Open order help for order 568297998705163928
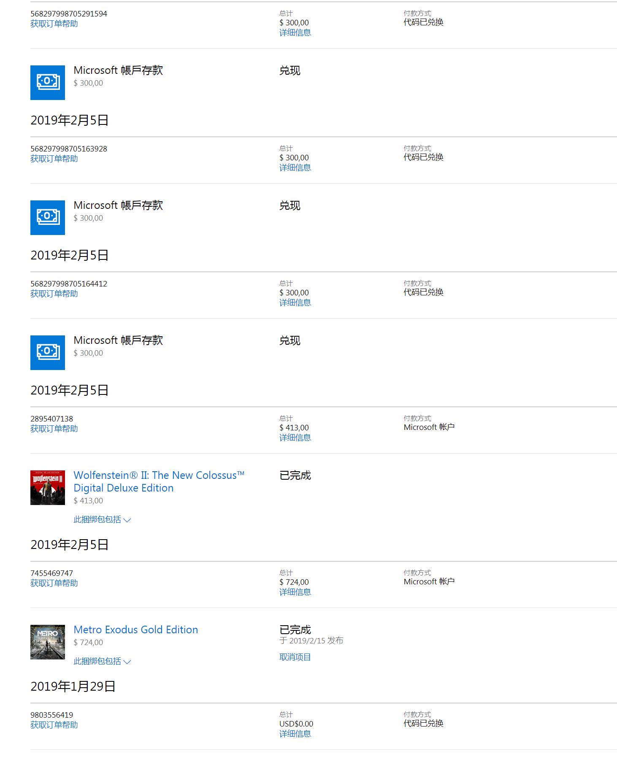The width and height of the screenshot is (617, 759). pyautogui.click(x=54, y=159)
